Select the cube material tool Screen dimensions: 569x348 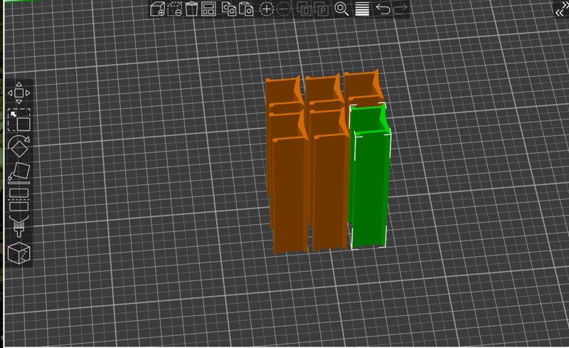tap(19, 253)
